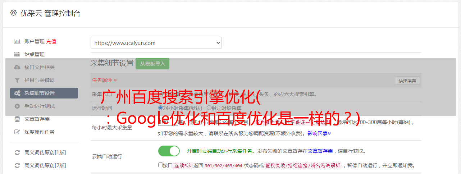Click the cloud upload icon for 接口文件相关
The image size is (461, 174).
click(17, 67)
